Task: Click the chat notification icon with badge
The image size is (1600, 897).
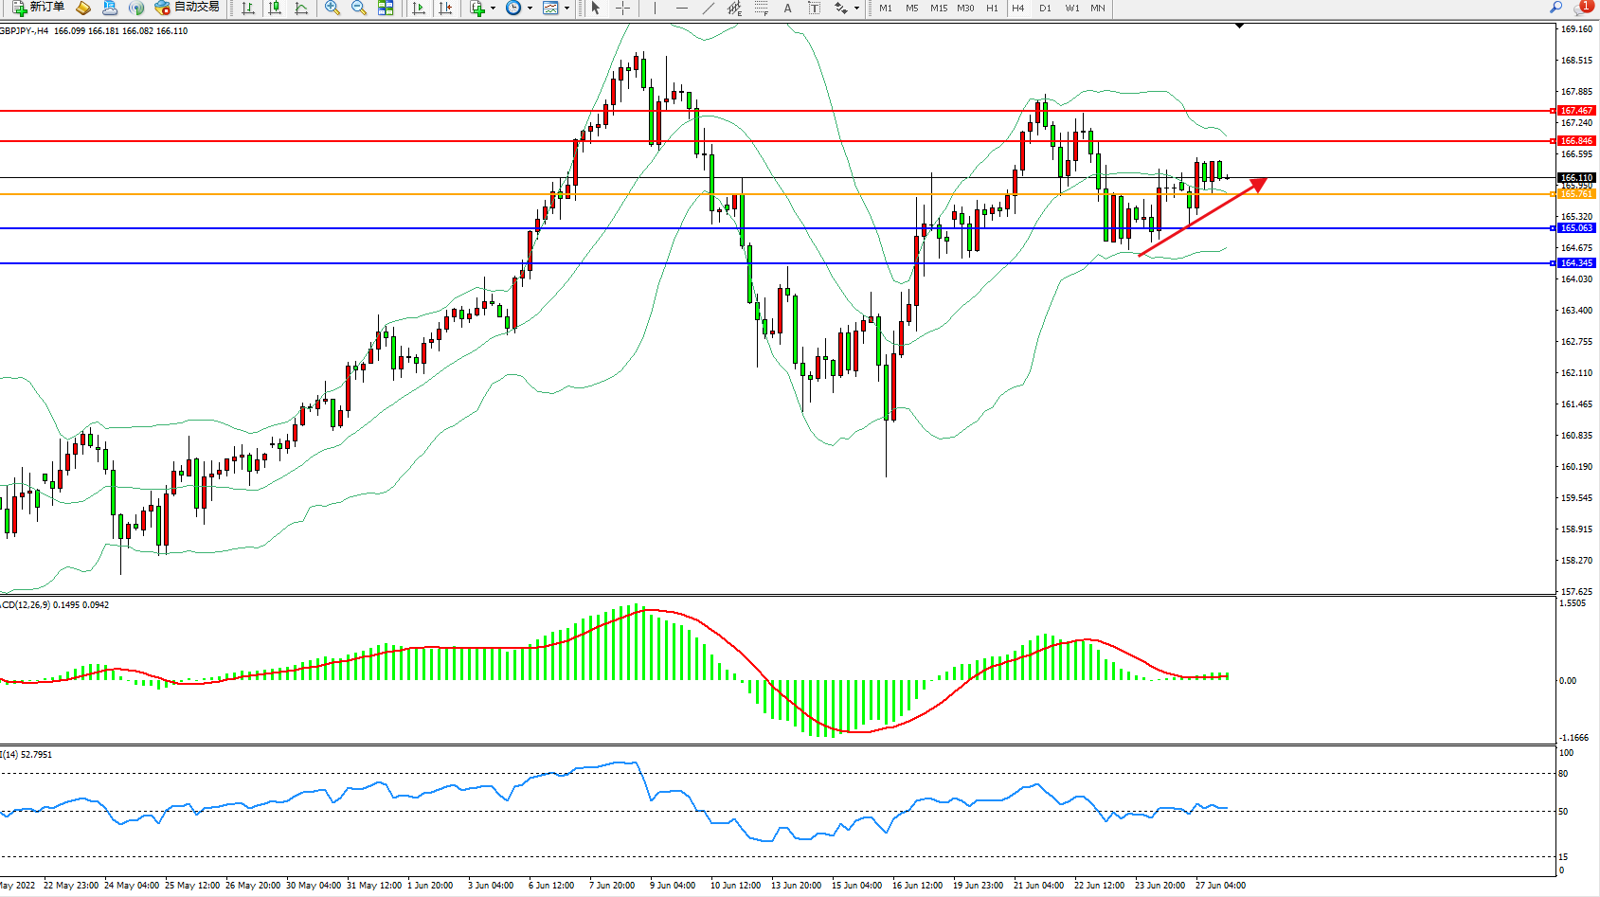Action: pos(1582,8)
